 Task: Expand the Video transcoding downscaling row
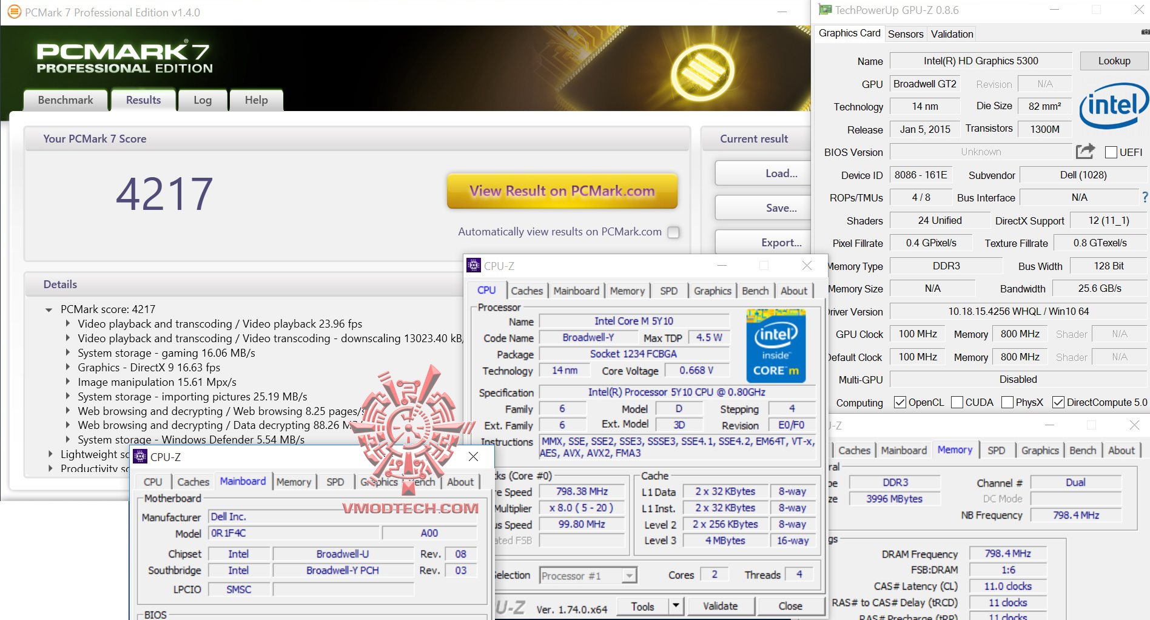point(67,339)
